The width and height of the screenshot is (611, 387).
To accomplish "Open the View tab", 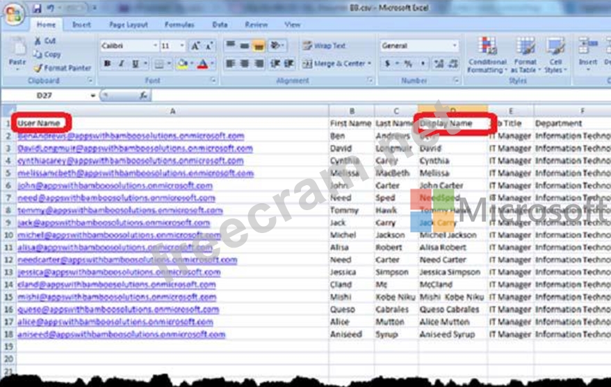I will coord(292,24).
